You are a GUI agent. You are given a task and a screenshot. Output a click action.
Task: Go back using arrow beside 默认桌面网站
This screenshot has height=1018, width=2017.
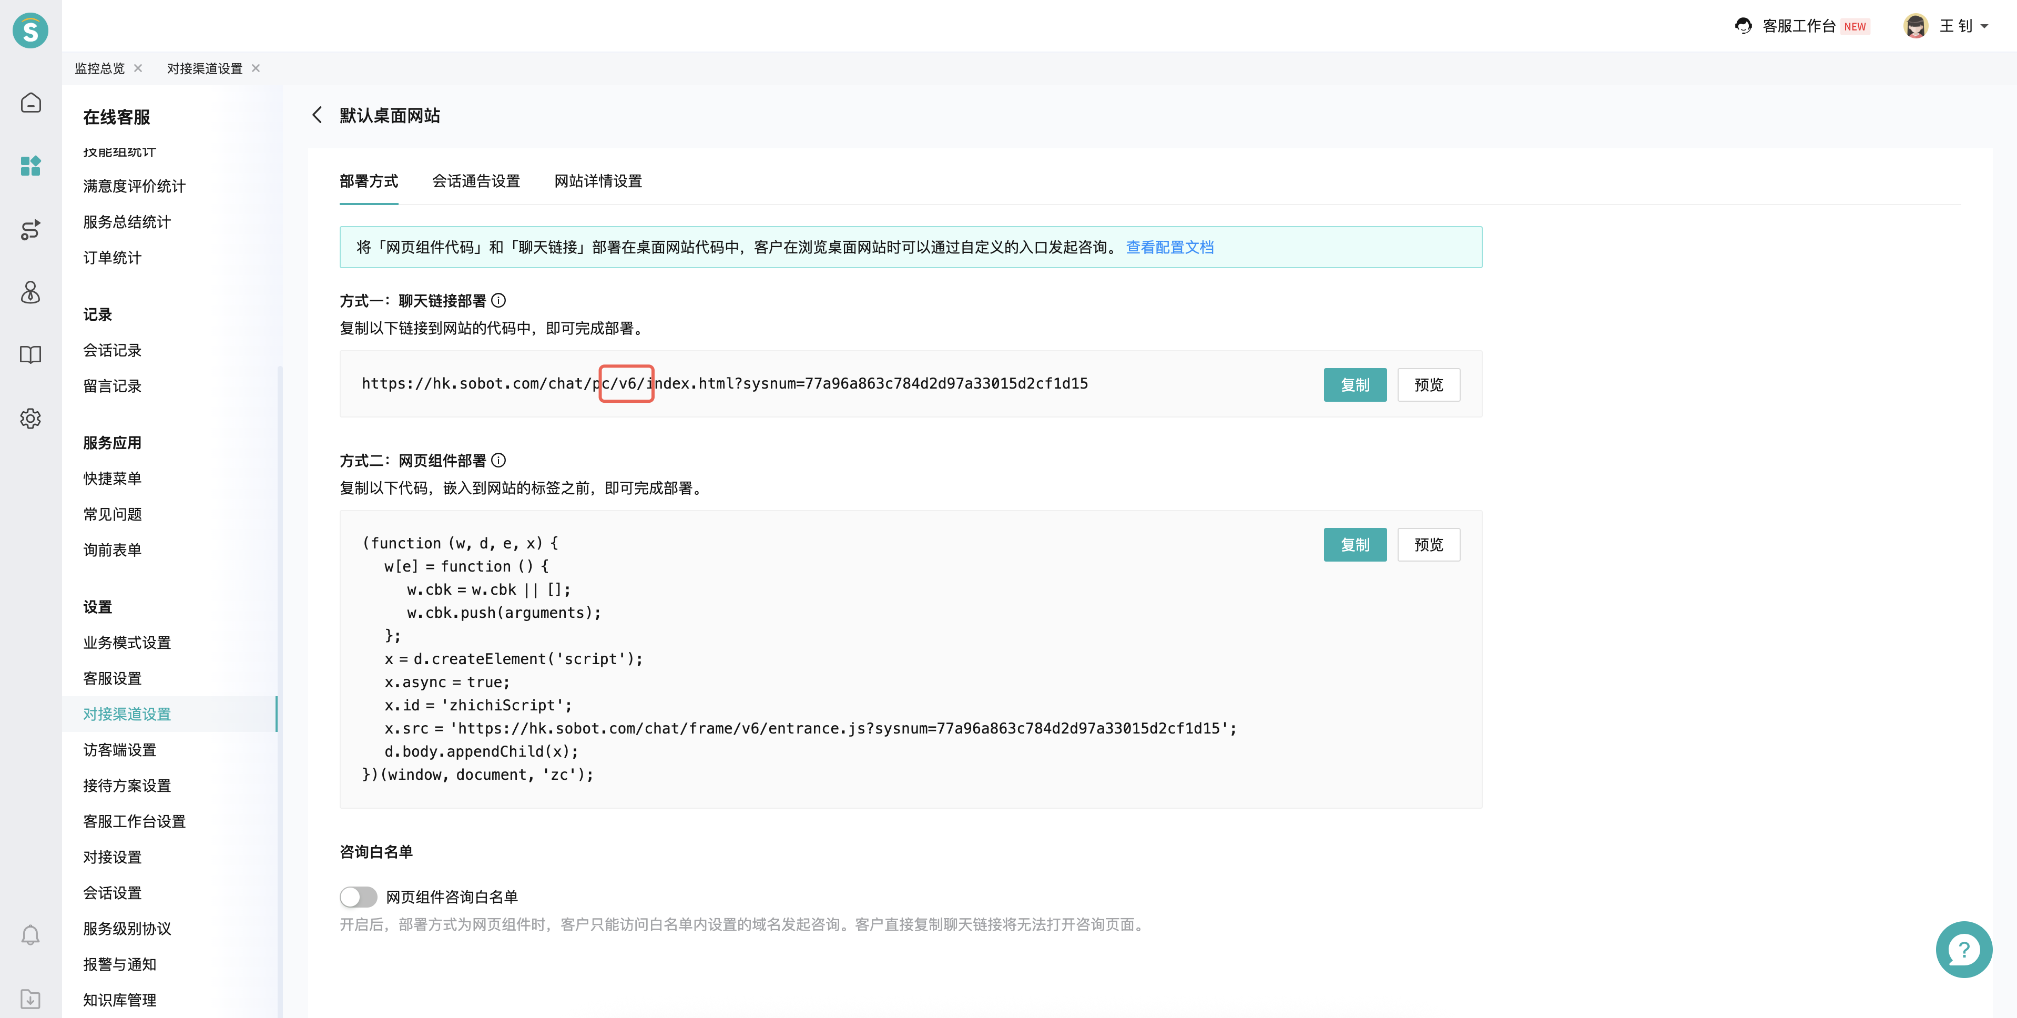pyautogui.click(x=317, y=115)
